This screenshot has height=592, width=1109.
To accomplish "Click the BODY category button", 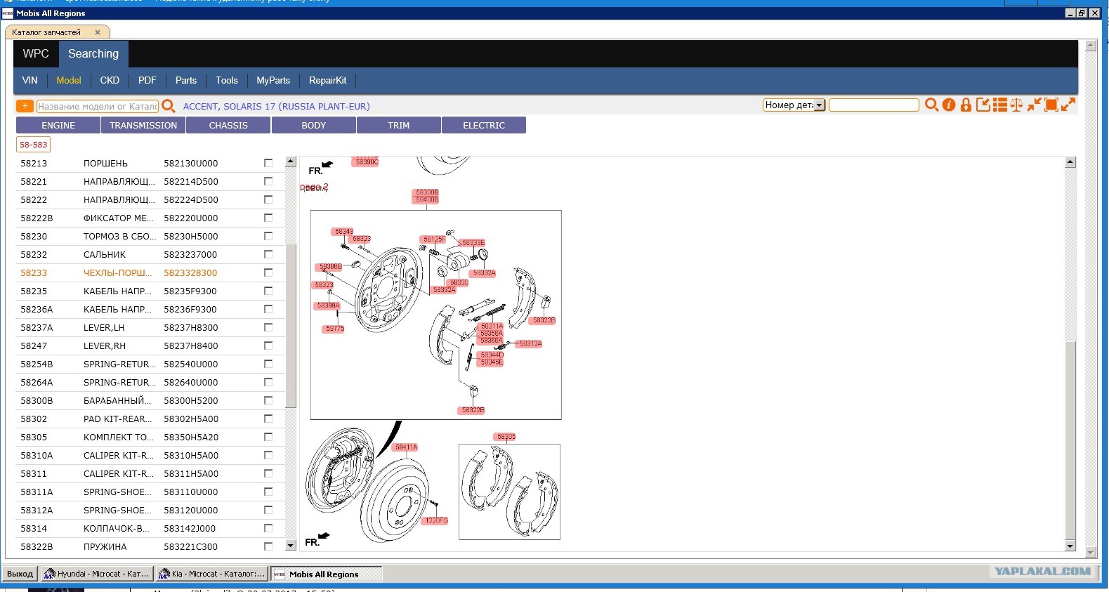I will click(x=314, y=125).
